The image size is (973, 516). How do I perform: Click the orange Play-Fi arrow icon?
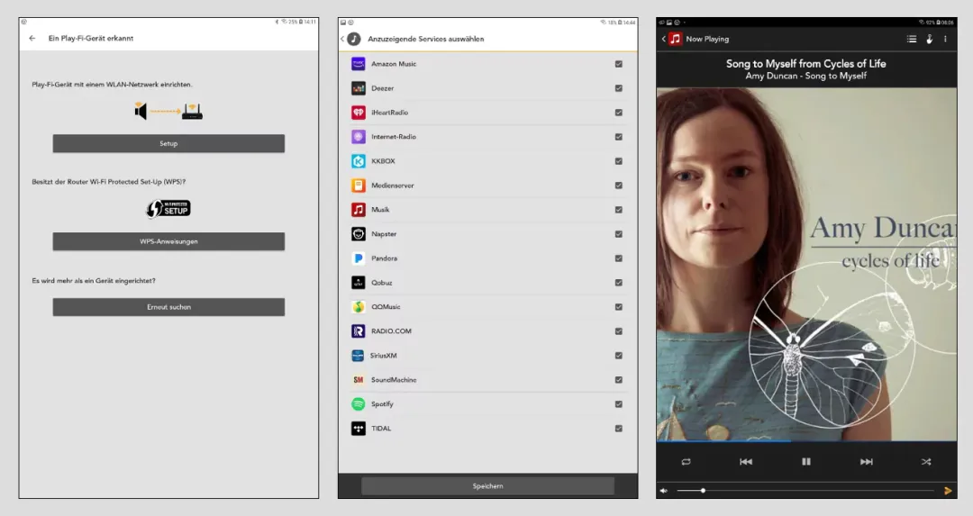point(948,491)
